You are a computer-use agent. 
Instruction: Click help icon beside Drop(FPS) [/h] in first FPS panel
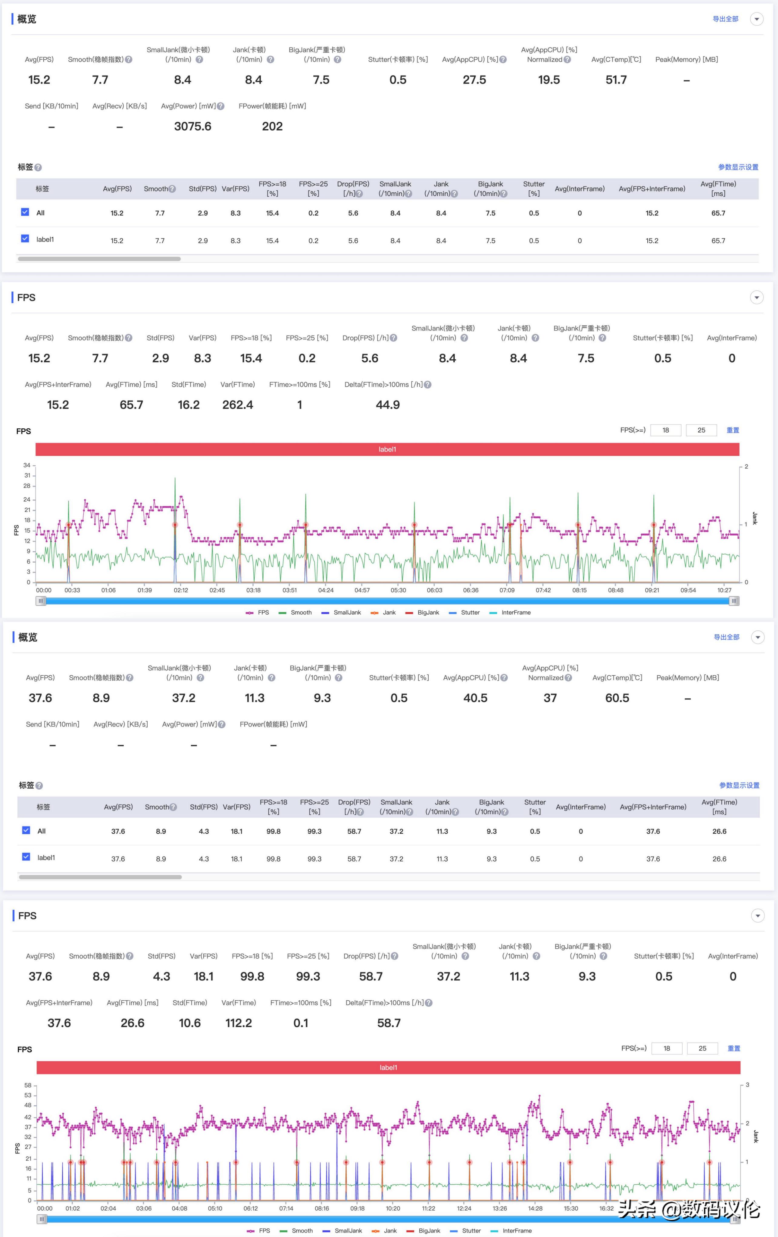(394, 338)
